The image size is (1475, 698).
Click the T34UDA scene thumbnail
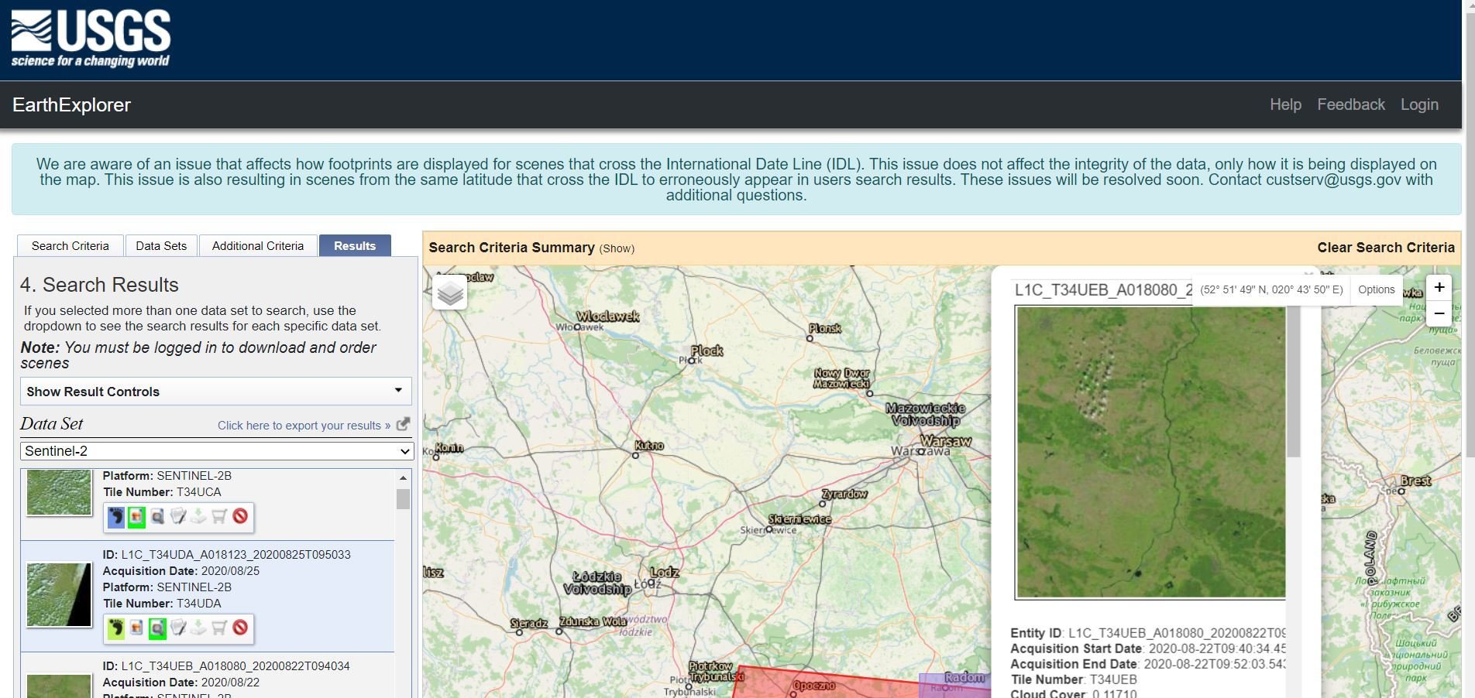(x=59, y=594)
